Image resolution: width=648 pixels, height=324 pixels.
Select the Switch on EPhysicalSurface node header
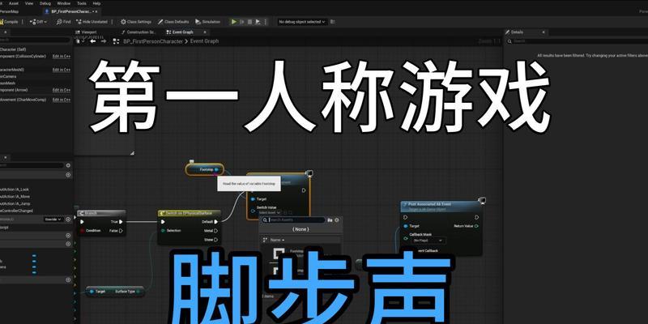coord(190,213)
